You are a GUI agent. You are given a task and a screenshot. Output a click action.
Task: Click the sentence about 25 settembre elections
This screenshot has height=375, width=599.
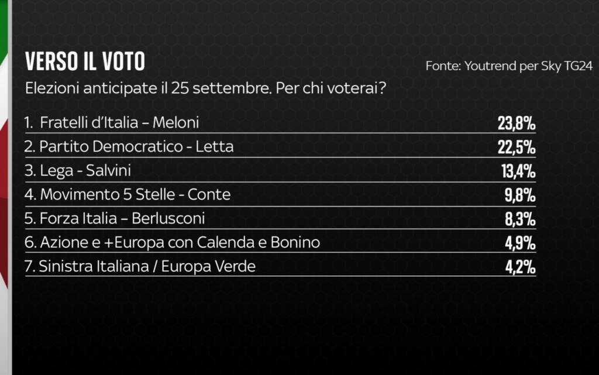click(x=140, y=90)
